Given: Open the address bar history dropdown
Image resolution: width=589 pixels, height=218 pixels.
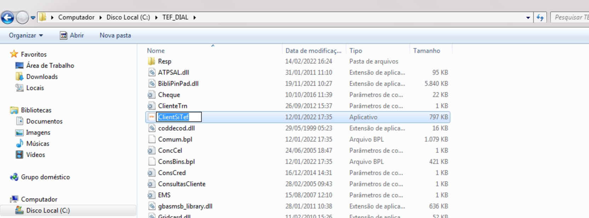Looking at the screenshot, I should pos(528,17).
